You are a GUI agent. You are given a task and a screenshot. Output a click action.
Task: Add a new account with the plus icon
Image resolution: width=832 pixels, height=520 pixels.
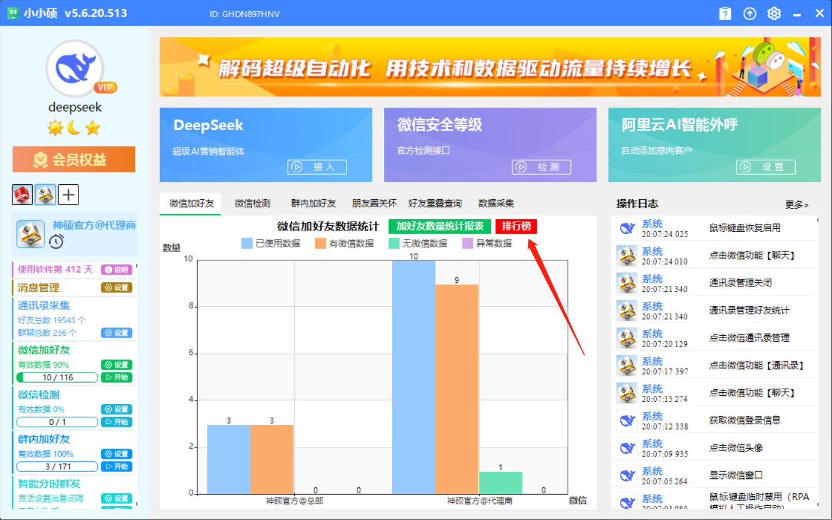click(x=68, y=194)
